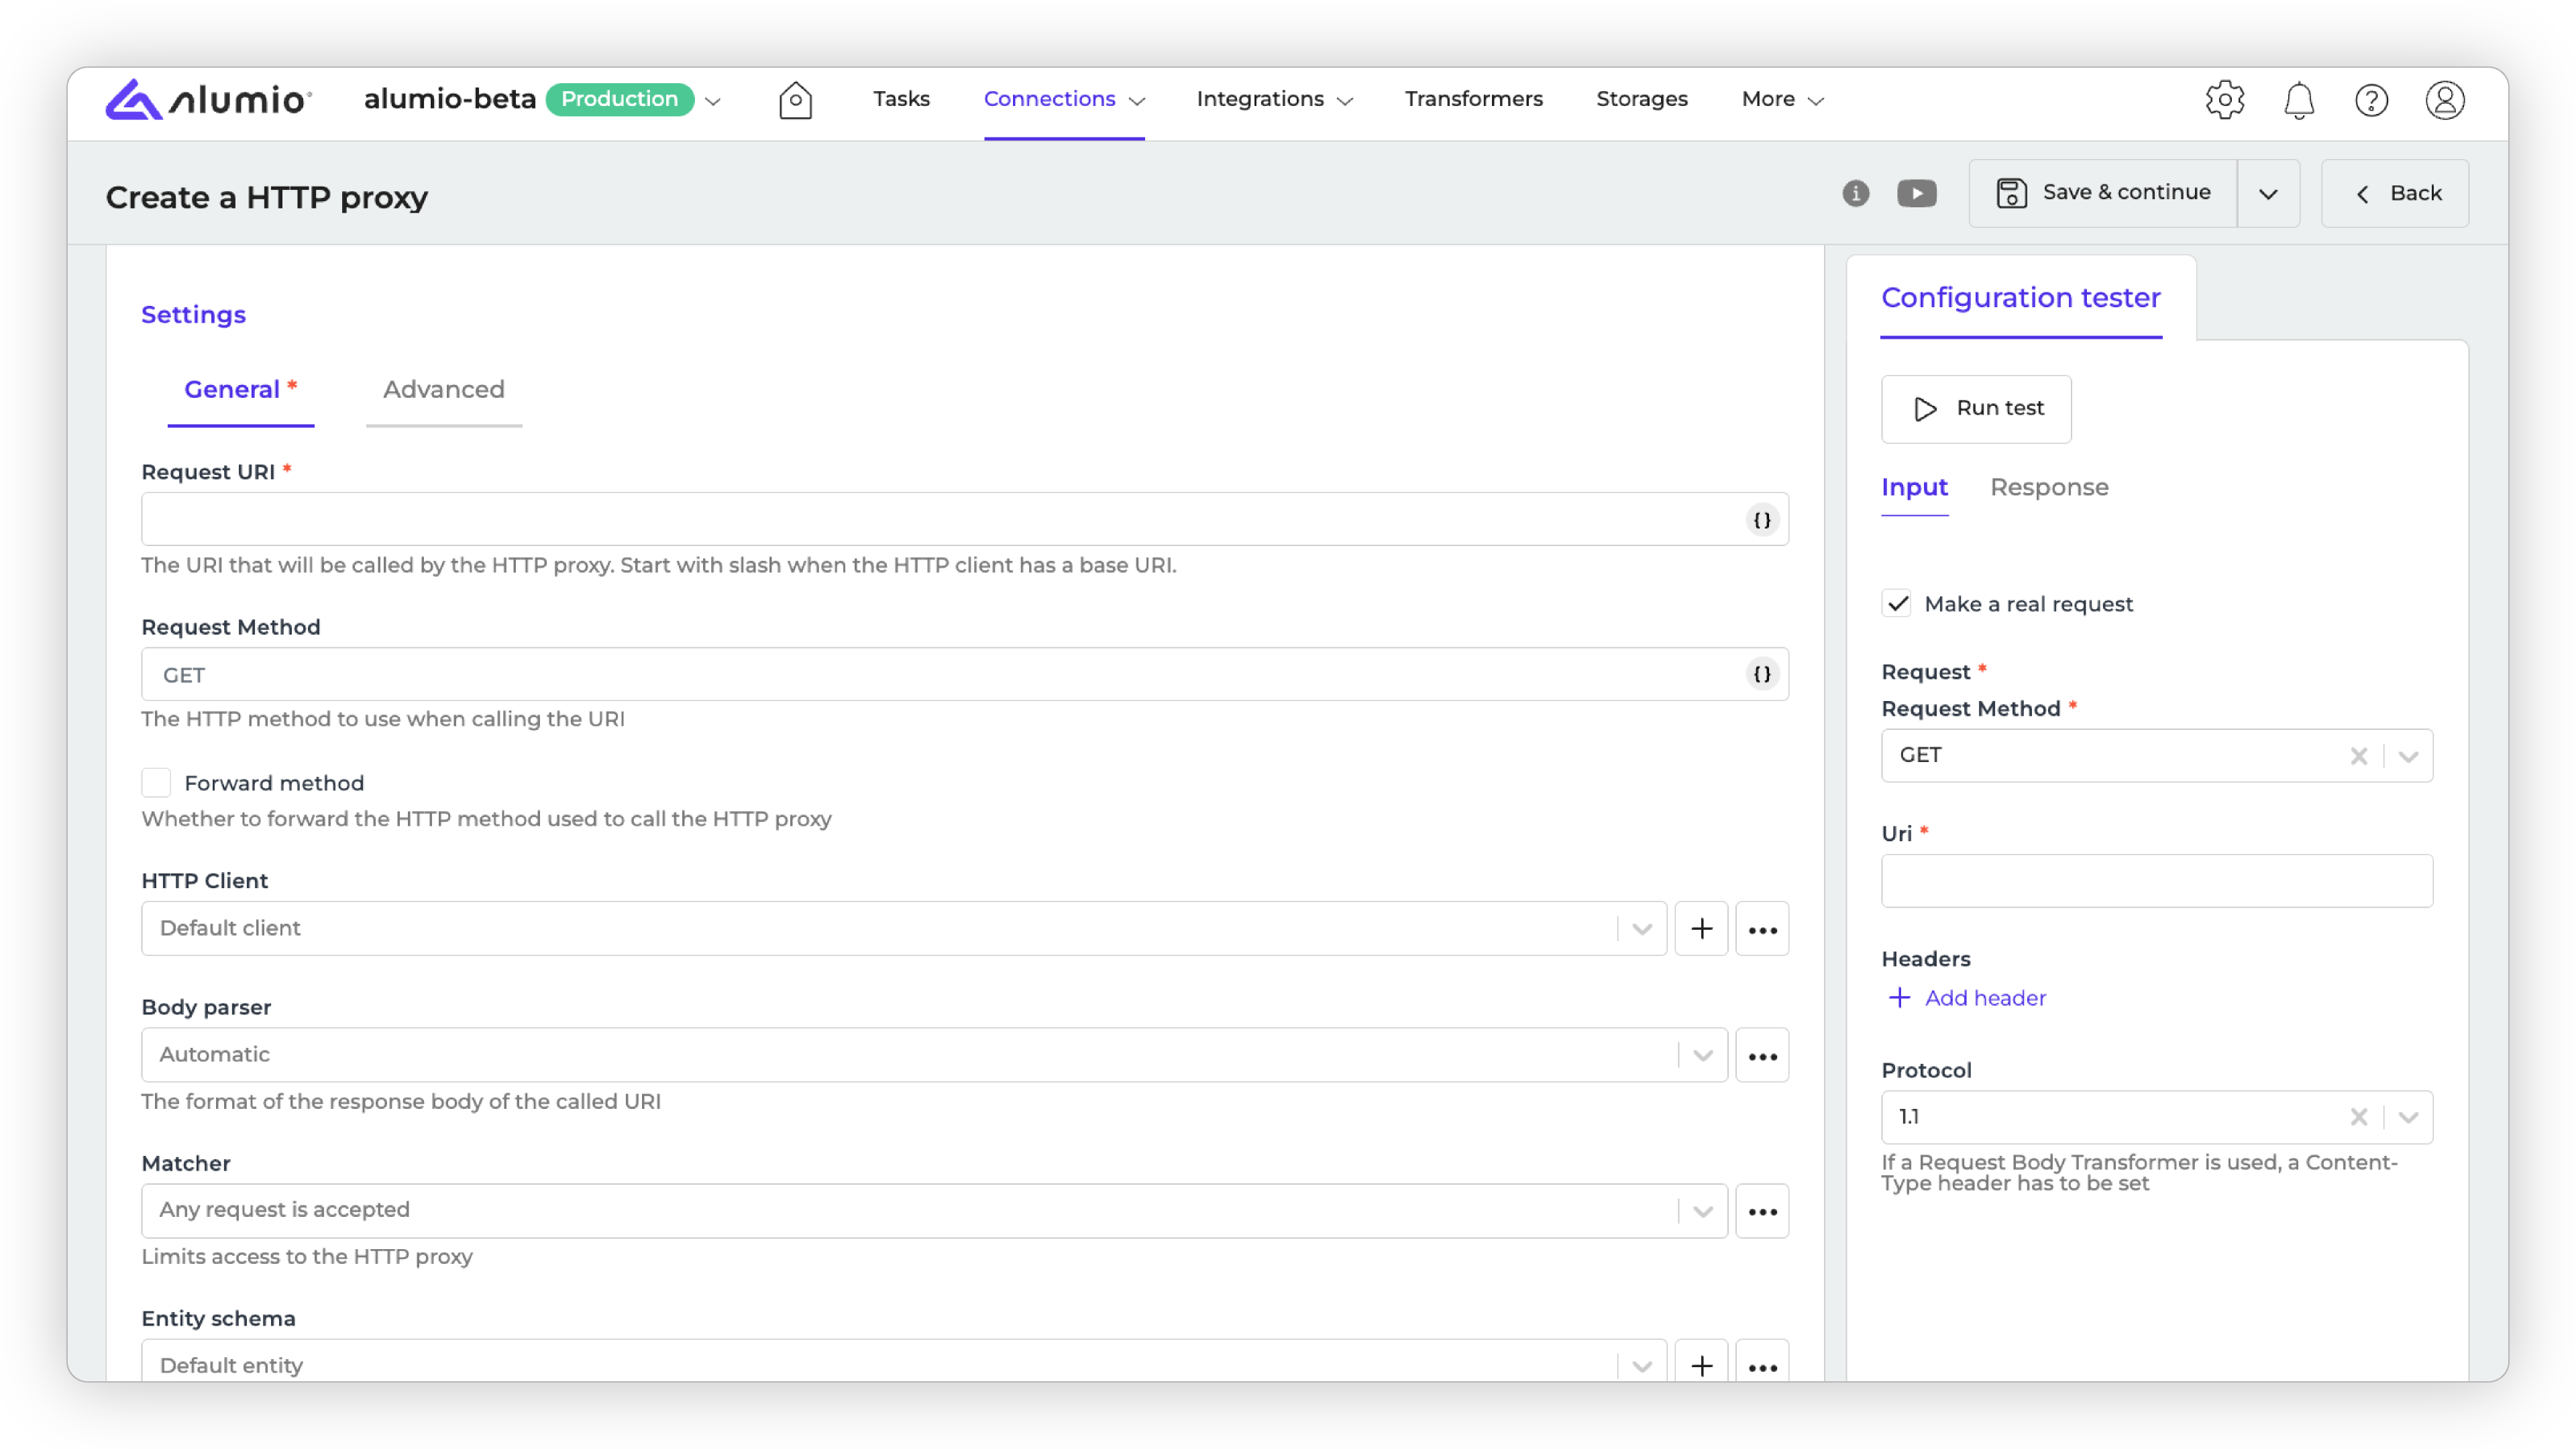This screenshot has width=2576, height=1449.
Task: Uncheck Make a real request
Action: coord(1897,604)
